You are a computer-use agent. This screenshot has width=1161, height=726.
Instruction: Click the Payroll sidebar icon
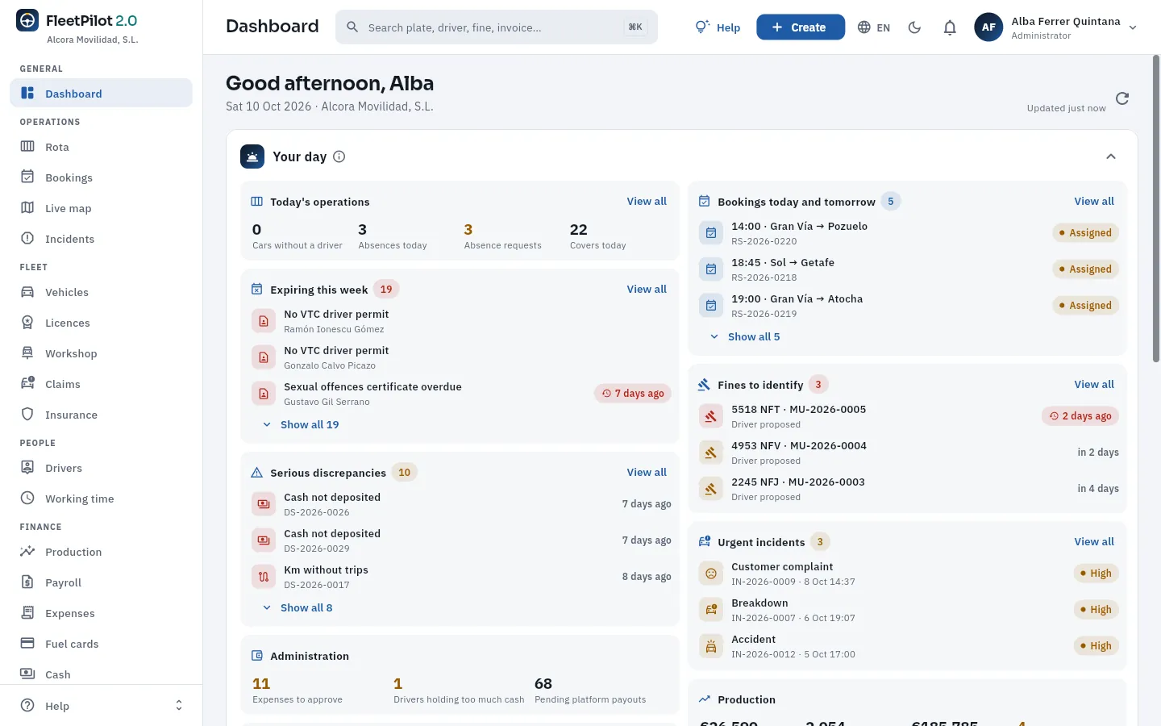point(27,582)
